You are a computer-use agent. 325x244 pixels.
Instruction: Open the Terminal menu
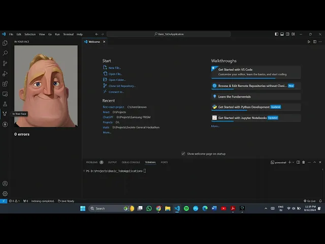[x=69, y=34]
